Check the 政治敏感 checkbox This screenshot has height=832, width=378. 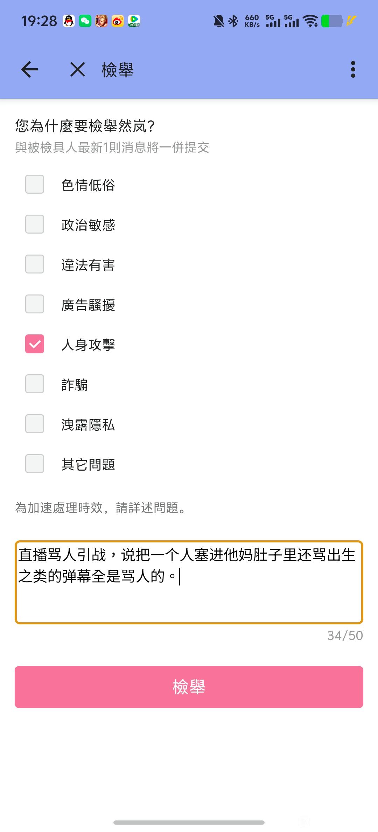35,224
